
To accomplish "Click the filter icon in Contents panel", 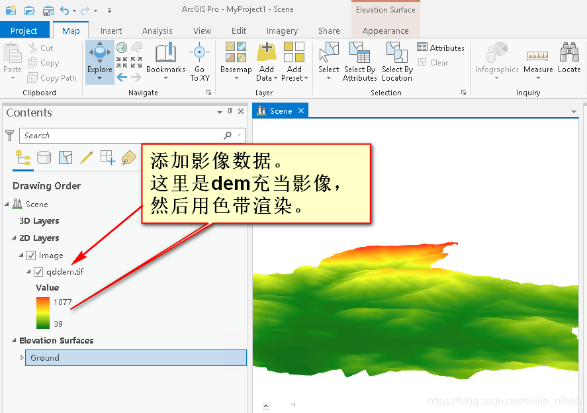I will point(9,134).
